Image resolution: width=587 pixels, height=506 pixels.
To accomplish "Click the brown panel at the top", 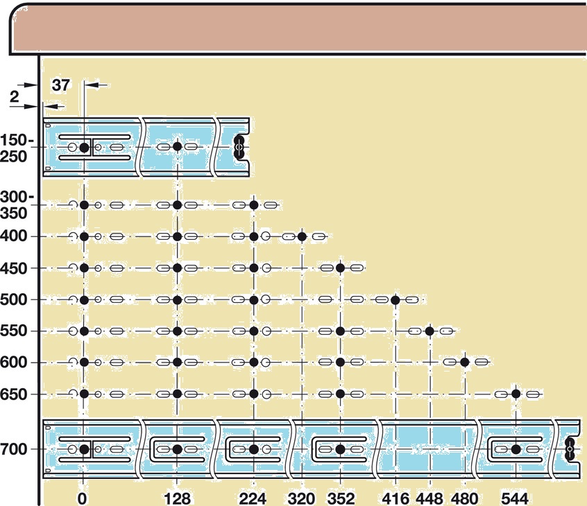I will tap(298, 29).
